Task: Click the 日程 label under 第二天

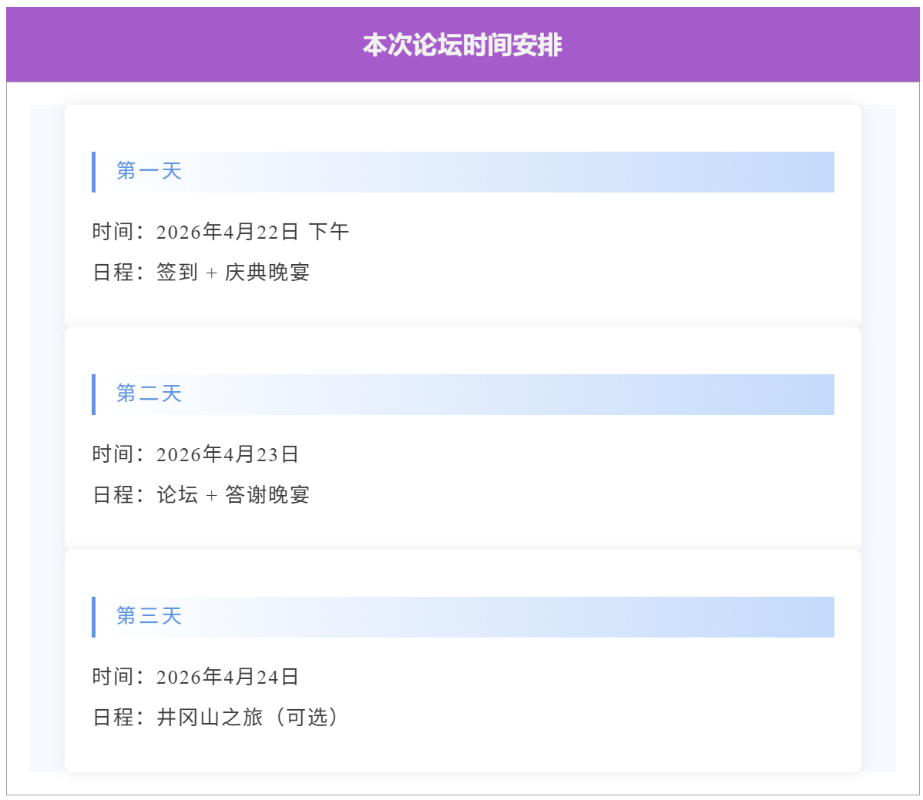Action: tap(113, 495)
